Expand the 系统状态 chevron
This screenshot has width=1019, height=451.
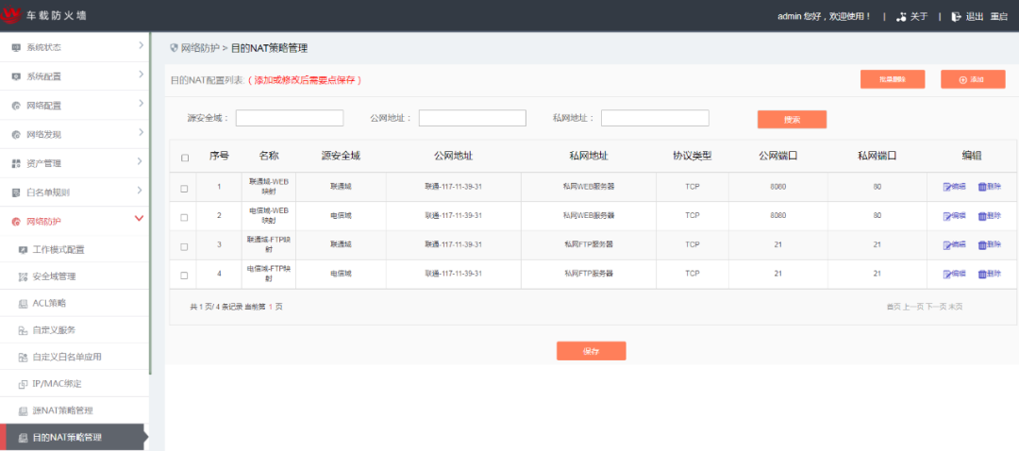[x=141, y=45]
